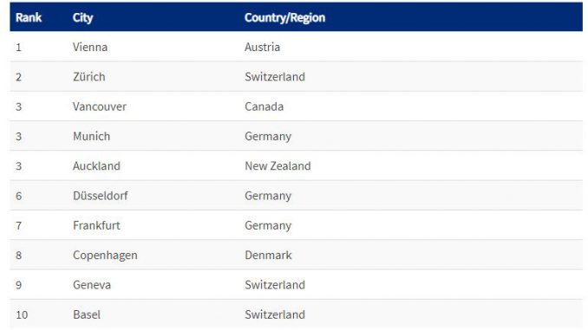
Task: Click the Rank column header
Action: (29, 17)
